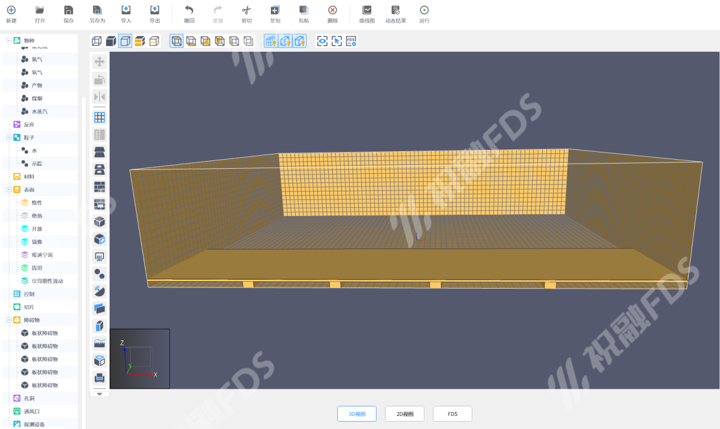This screenshot has height=429, width=720.
Task: Click the XYZ axis orientation thumbnail
Action: point(140,359)
